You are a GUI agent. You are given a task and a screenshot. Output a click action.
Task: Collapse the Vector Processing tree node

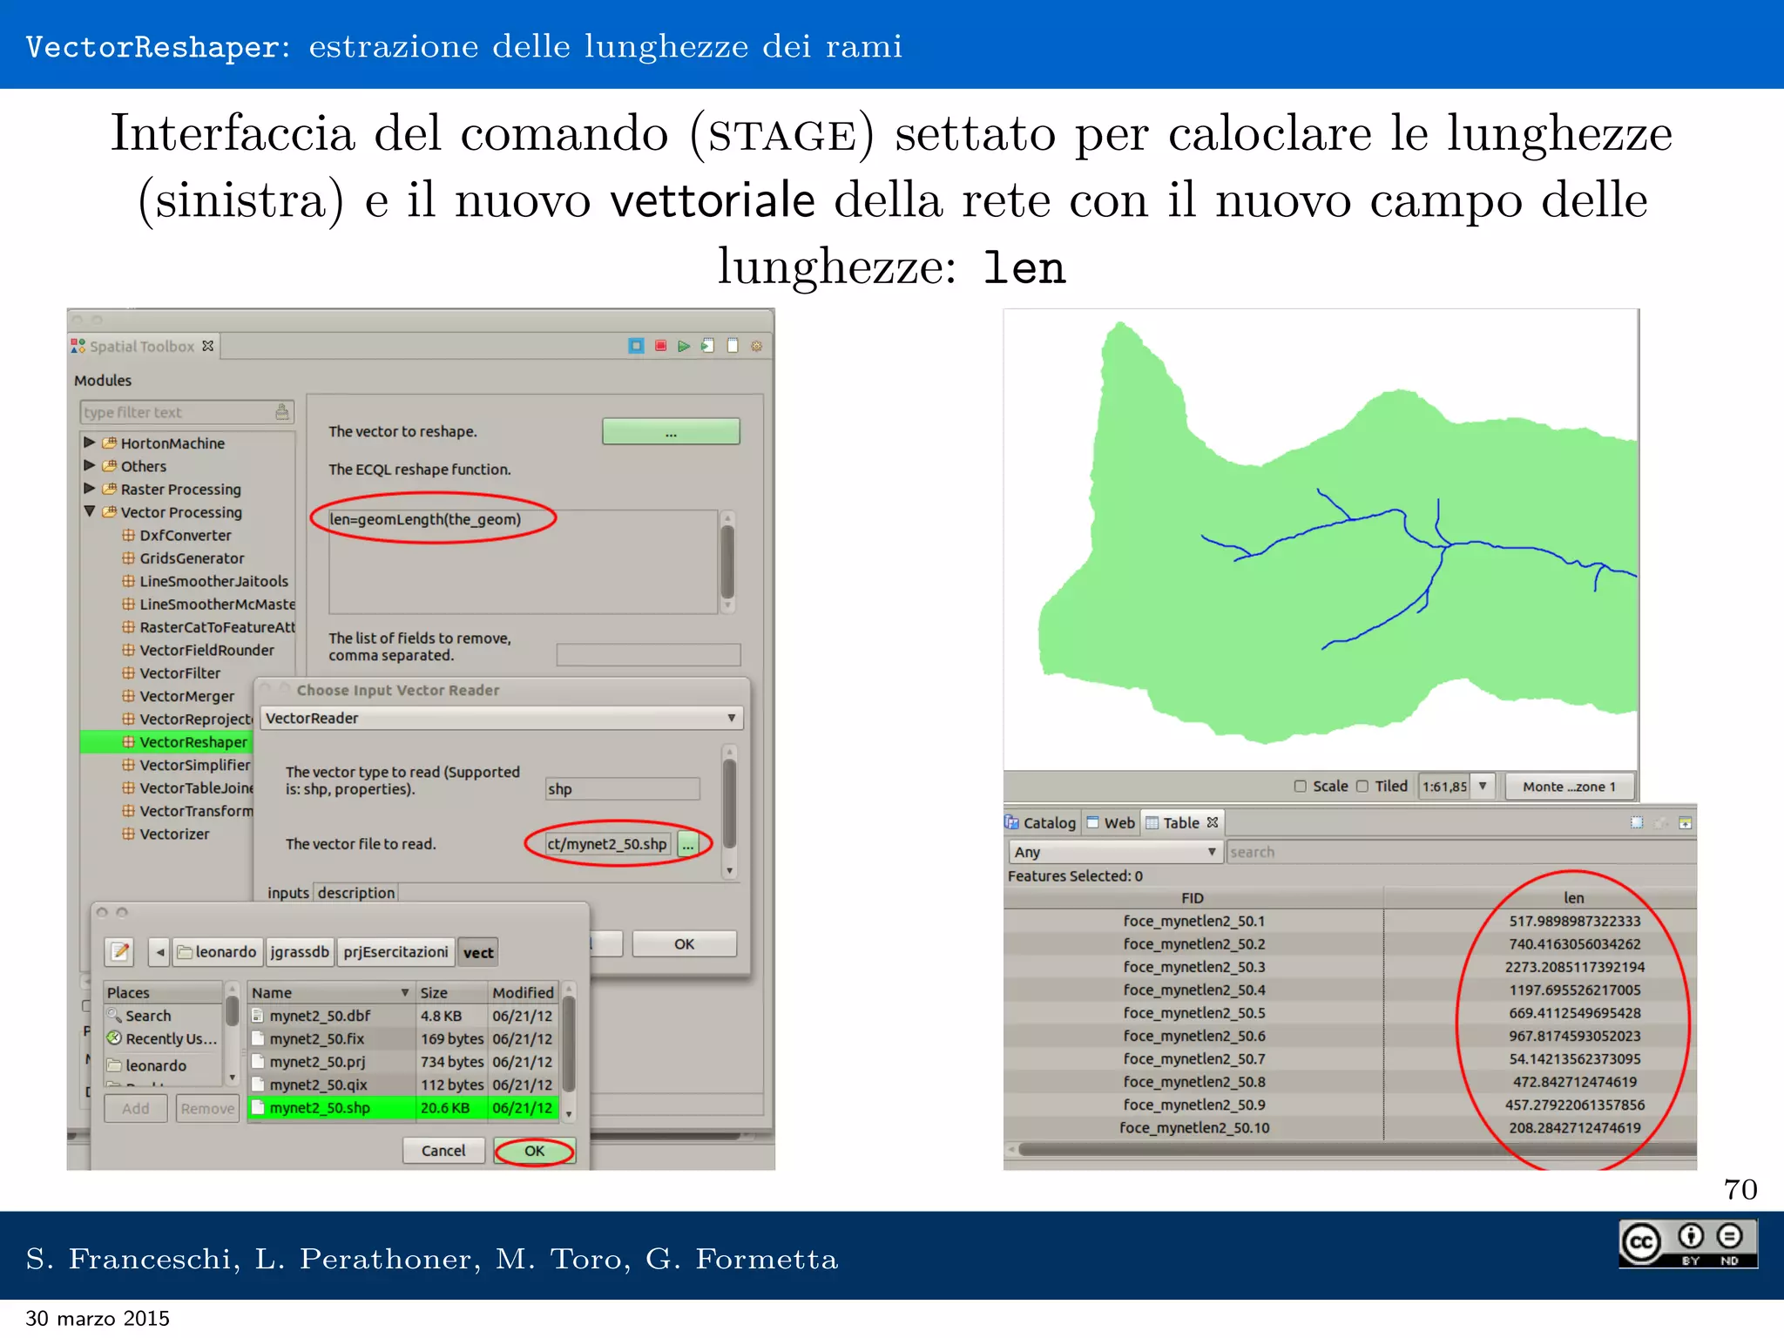coord(90,511)
